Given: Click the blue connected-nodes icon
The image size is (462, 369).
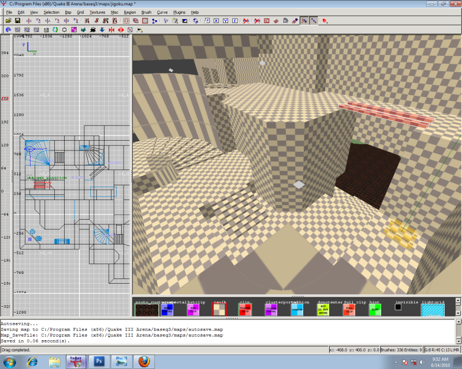Looking at the screenshot, I should point(154,21).
